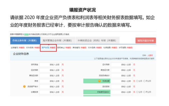This screenshot has width=169, height=106.
Task: Click the 货币资金 amount input
Action: (50, 64)
